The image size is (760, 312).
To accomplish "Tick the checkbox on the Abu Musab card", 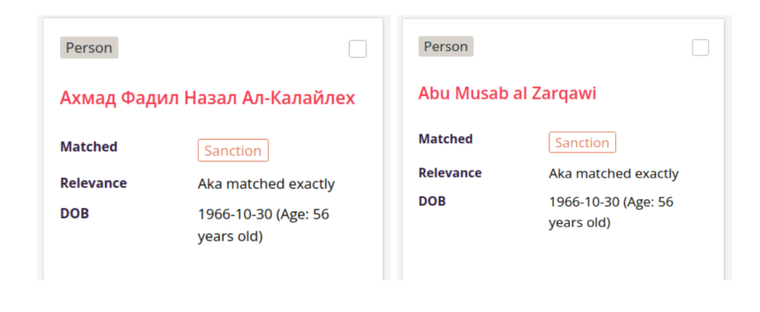I will point(701,47).
